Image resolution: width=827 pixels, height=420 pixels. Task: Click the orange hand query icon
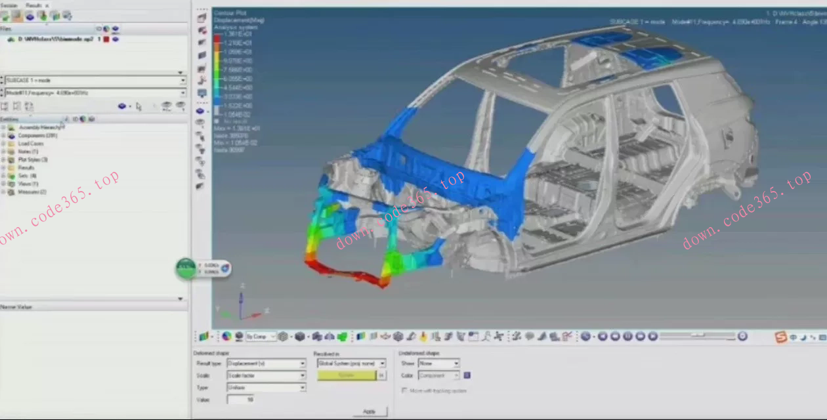tap(423, 337)
